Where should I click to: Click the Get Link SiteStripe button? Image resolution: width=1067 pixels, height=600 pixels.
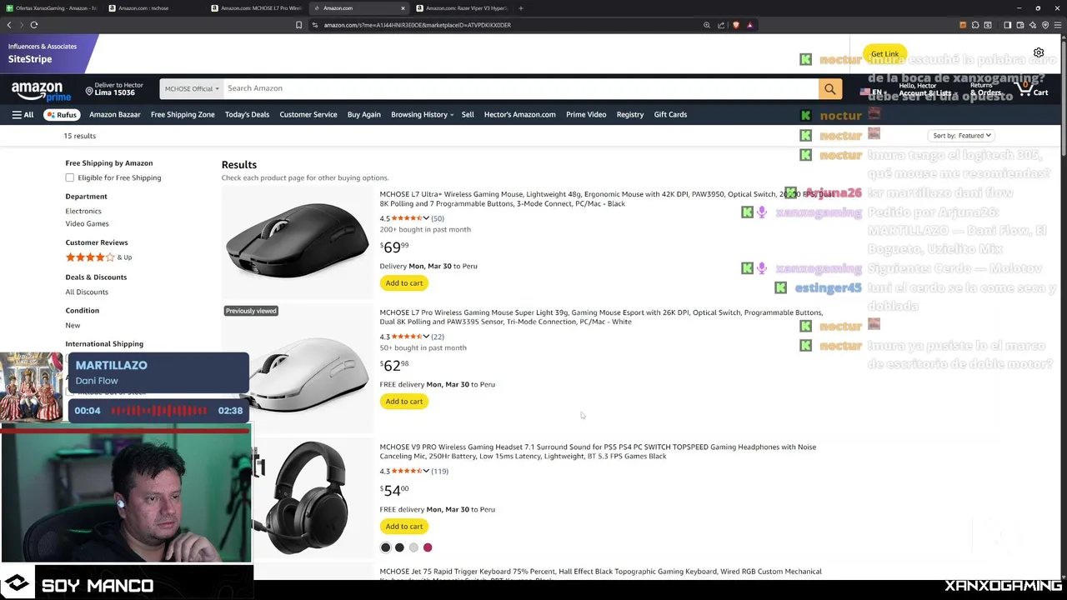884,53
